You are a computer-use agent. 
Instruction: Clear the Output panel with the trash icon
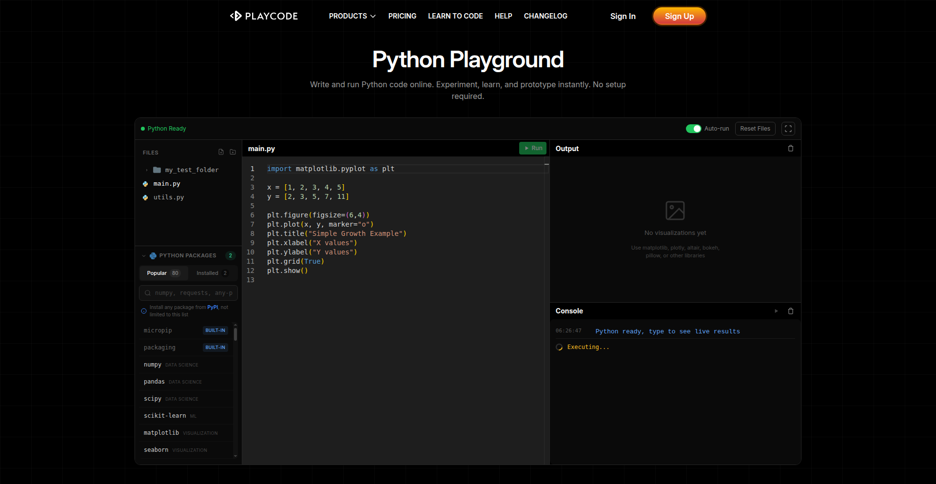(791, 148)
